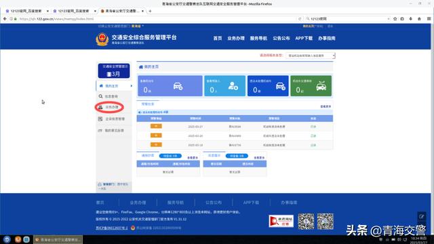434x244 pixels.
Task: Bookmark this page with the star icon
Action: (395, 19)
